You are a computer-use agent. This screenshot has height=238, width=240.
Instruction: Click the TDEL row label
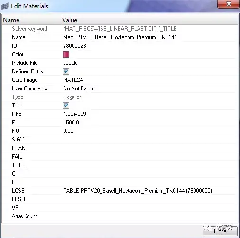pyautogui.click(x=18, y=165)
